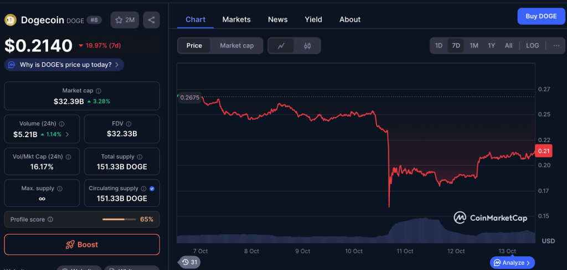Click the Buy DOGE button
Screen dimensions: 567x270
540,16
